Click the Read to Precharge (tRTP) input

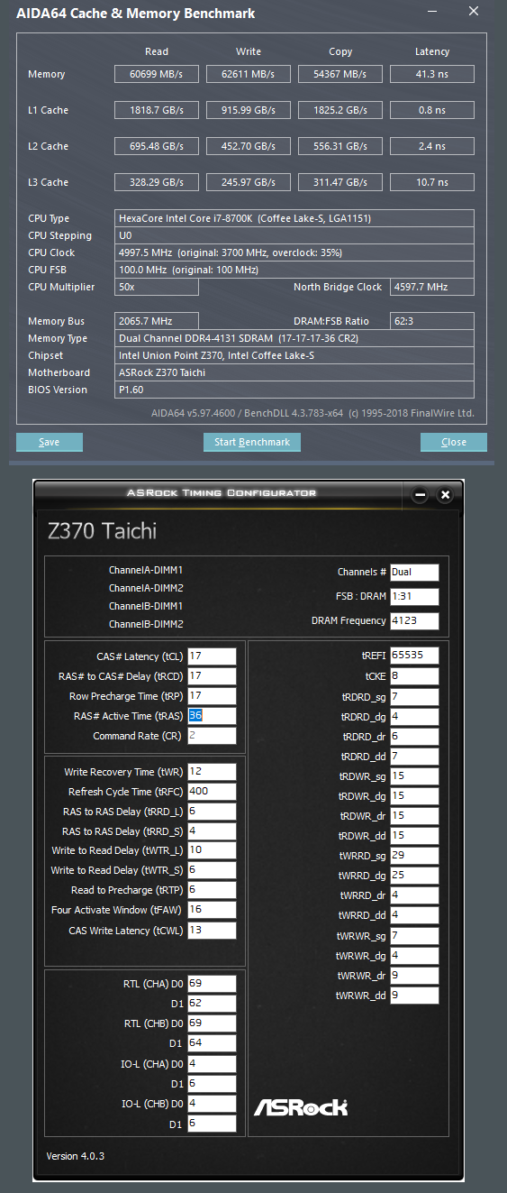pos(212,890)
